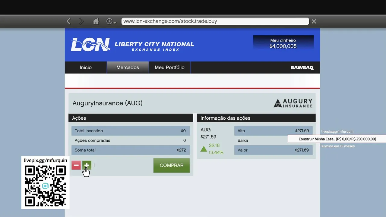The image size is (386, 217).
Task: Open the Mercados tab
Action: pyautogui.click(x=128, y=68)
